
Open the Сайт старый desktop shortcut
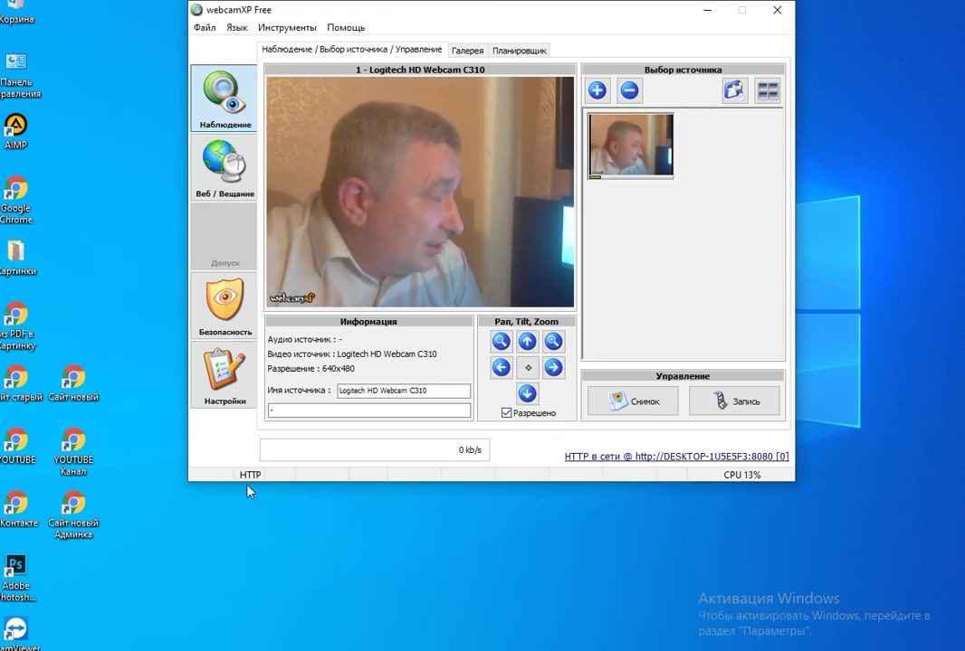click(x=18, y=383)
